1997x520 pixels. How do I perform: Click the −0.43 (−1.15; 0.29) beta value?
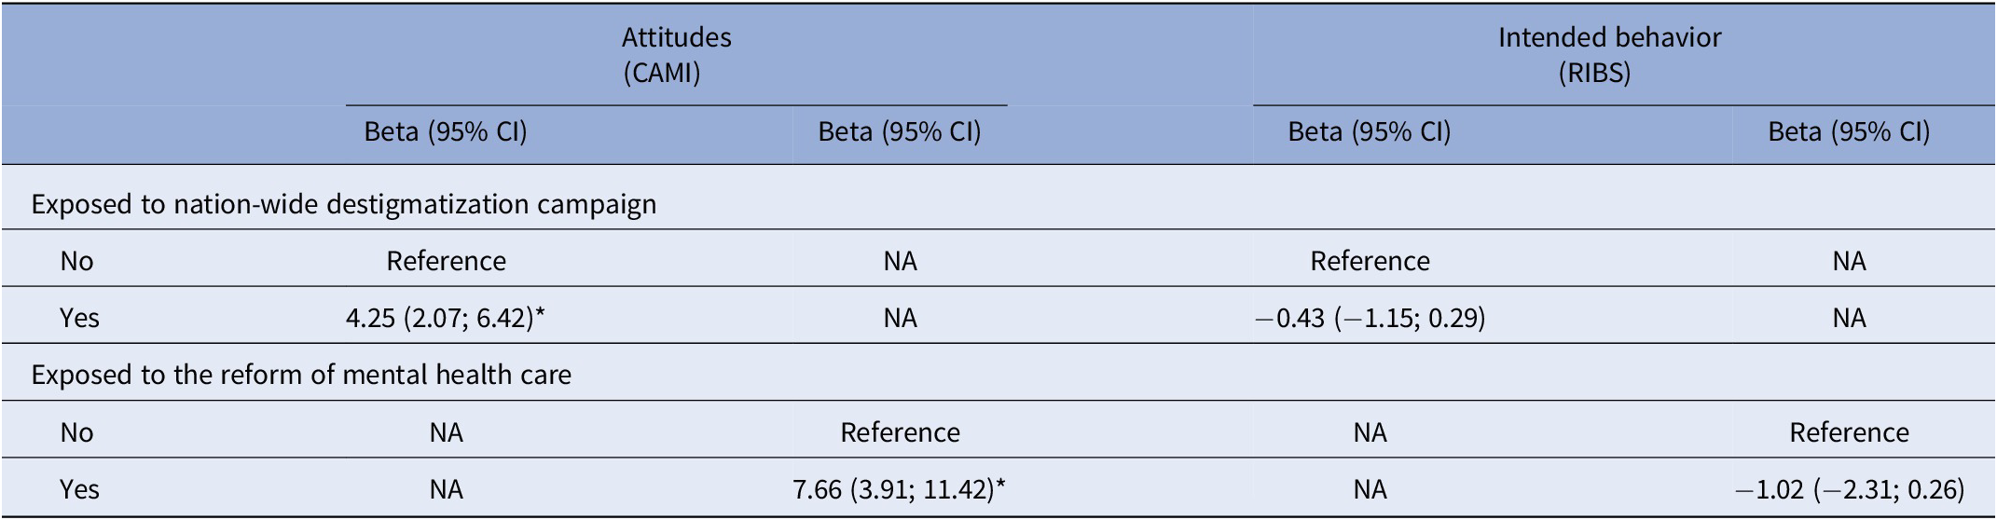(x=1370, y=318)
